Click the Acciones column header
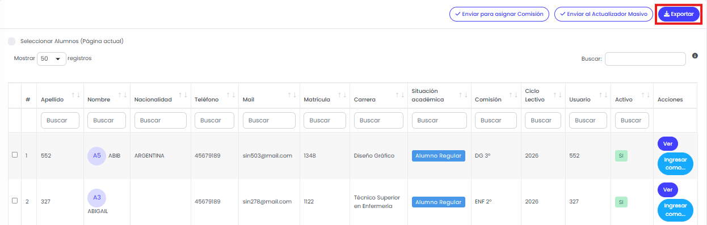This screenshot has height=225, width=707. (x=670, y=99)
